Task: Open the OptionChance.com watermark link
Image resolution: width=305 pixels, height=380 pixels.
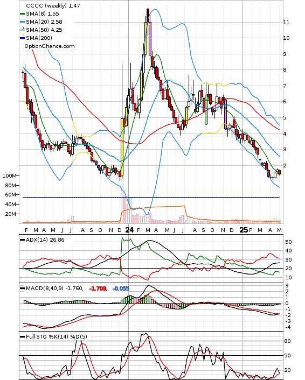Action: tap(50, 46)
